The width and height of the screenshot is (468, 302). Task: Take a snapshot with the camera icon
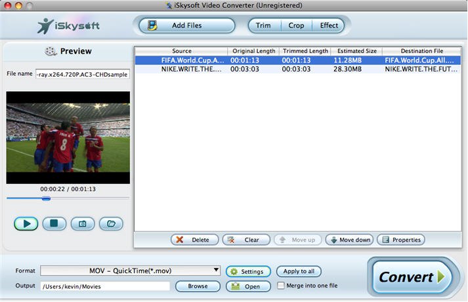tap(83, 223)
